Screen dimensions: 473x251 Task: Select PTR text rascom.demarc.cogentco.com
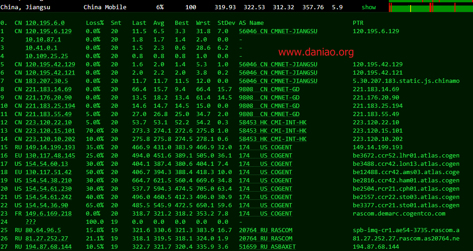(x=399, y=214)
